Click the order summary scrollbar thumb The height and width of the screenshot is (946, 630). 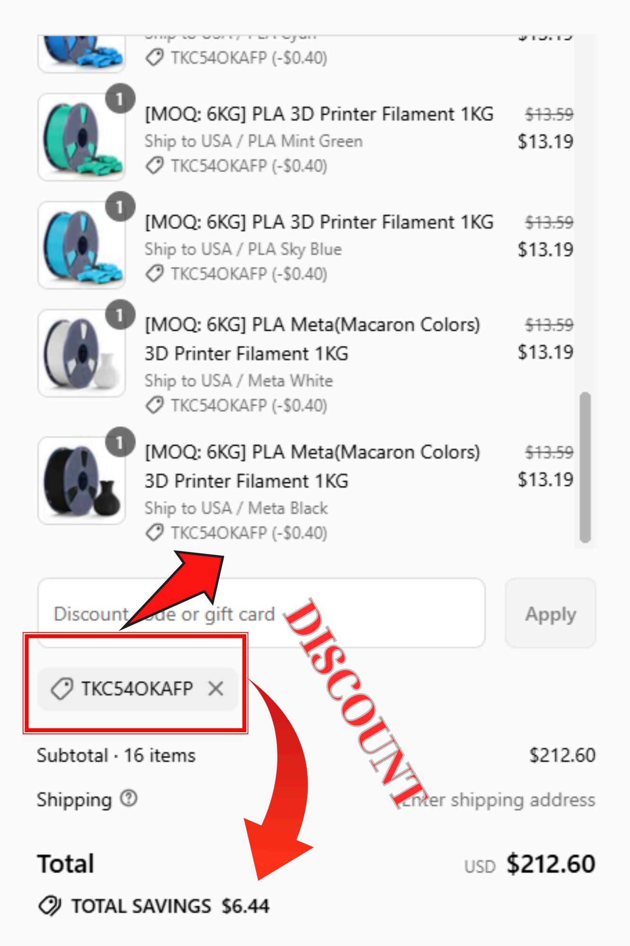pos(585,467)
